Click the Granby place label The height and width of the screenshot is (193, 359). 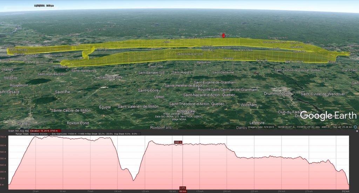(23, 123)
